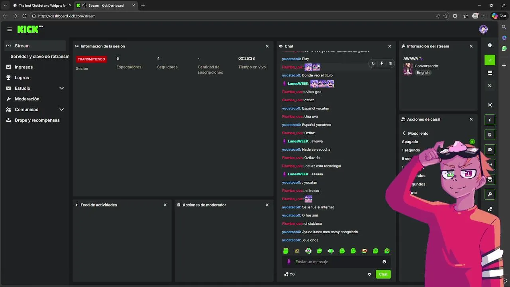The image size is (510, 287).
Task: Click TRANSMITIENDO live status badge
Action: (91, 59)
